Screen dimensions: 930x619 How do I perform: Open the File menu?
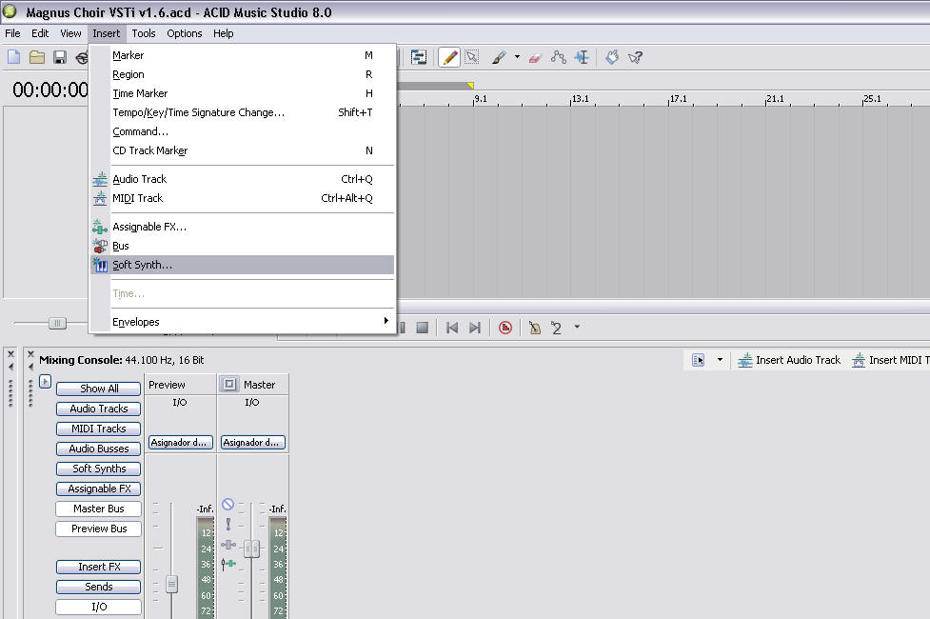pos(12,33)
